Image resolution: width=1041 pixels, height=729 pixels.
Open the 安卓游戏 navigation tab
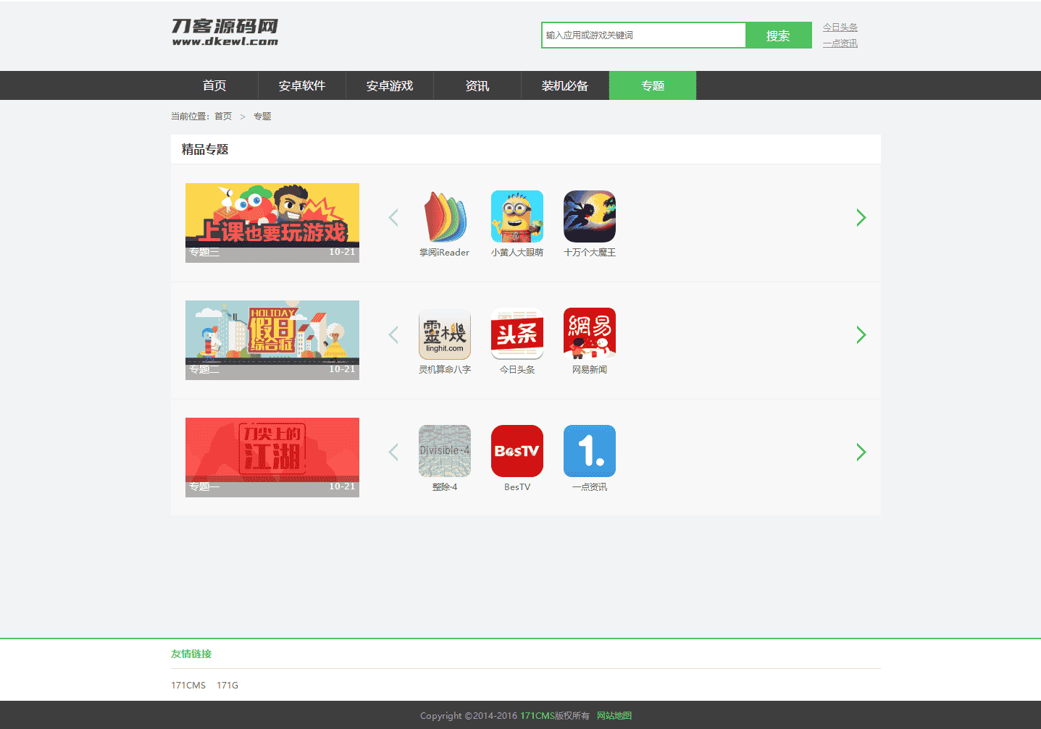(x=390, y=85)
